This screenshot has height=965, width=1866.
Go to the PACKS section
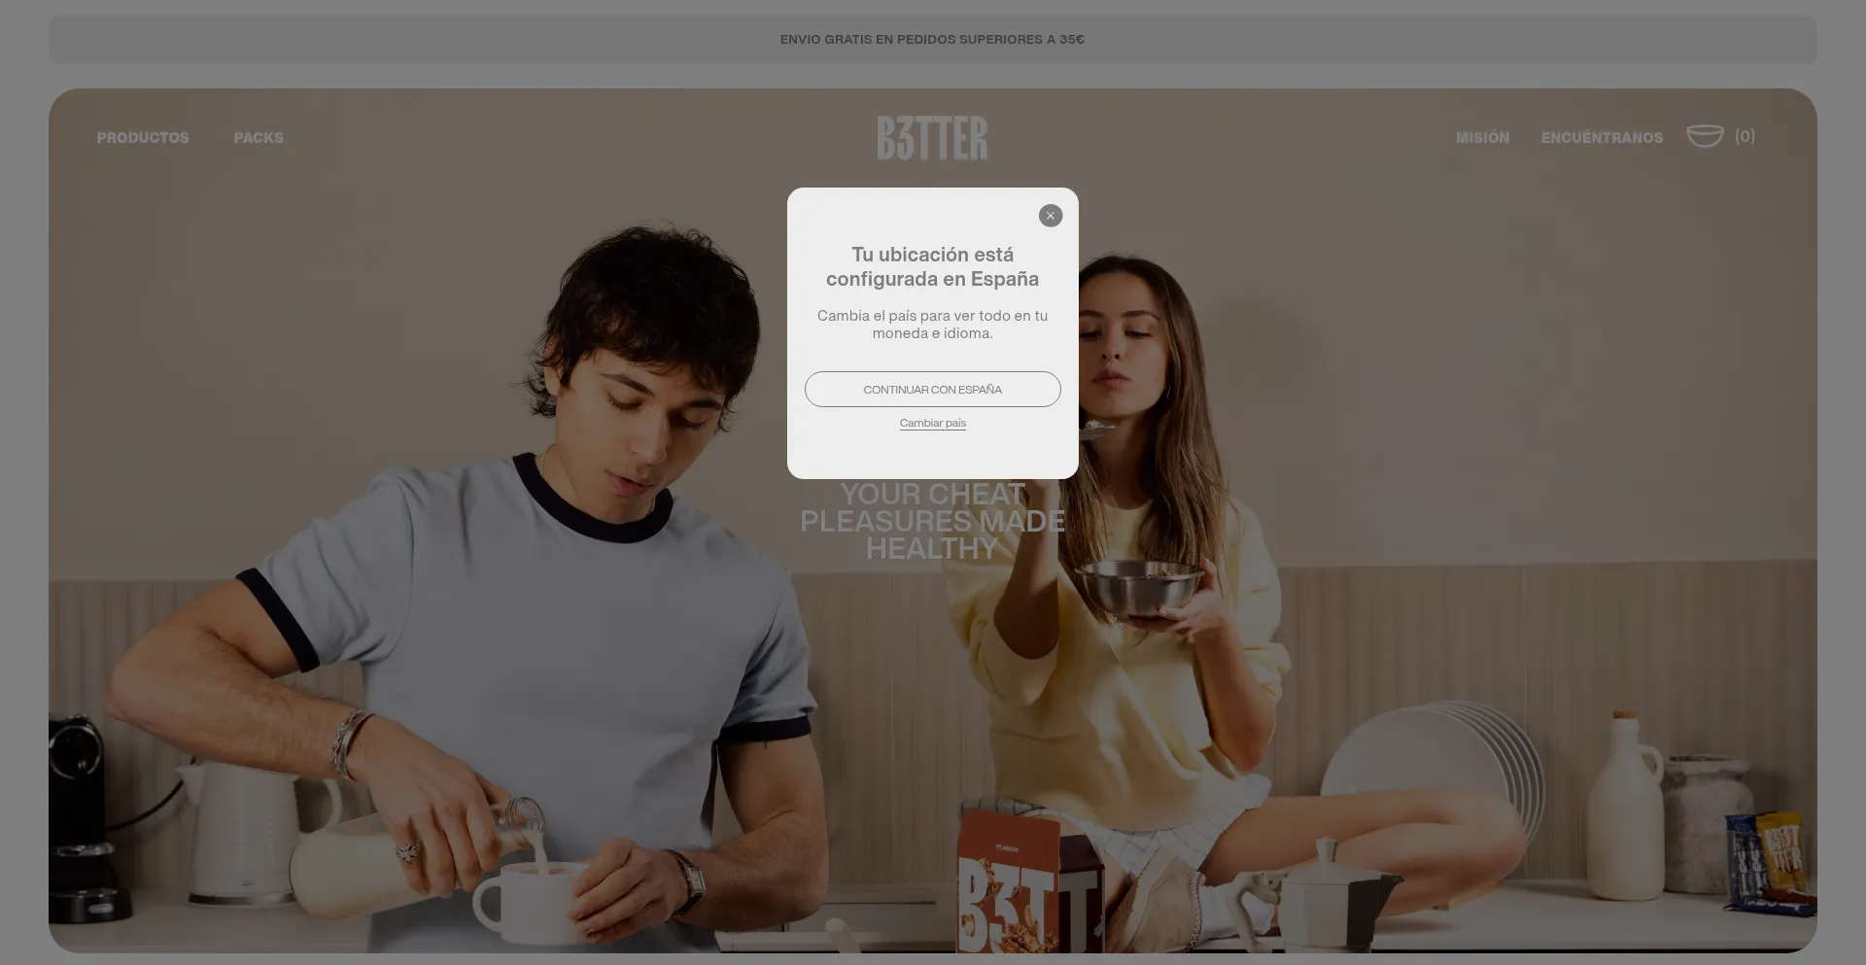tap(259, 138)
